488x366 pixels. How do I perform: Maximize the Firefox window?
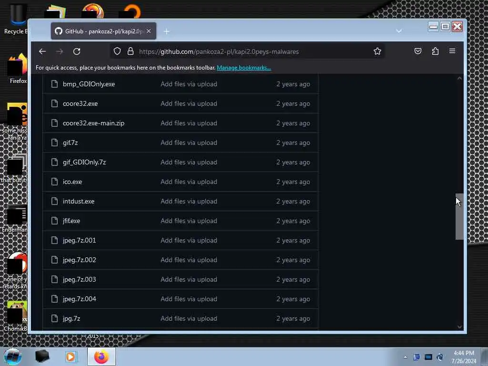pos(445,27)
